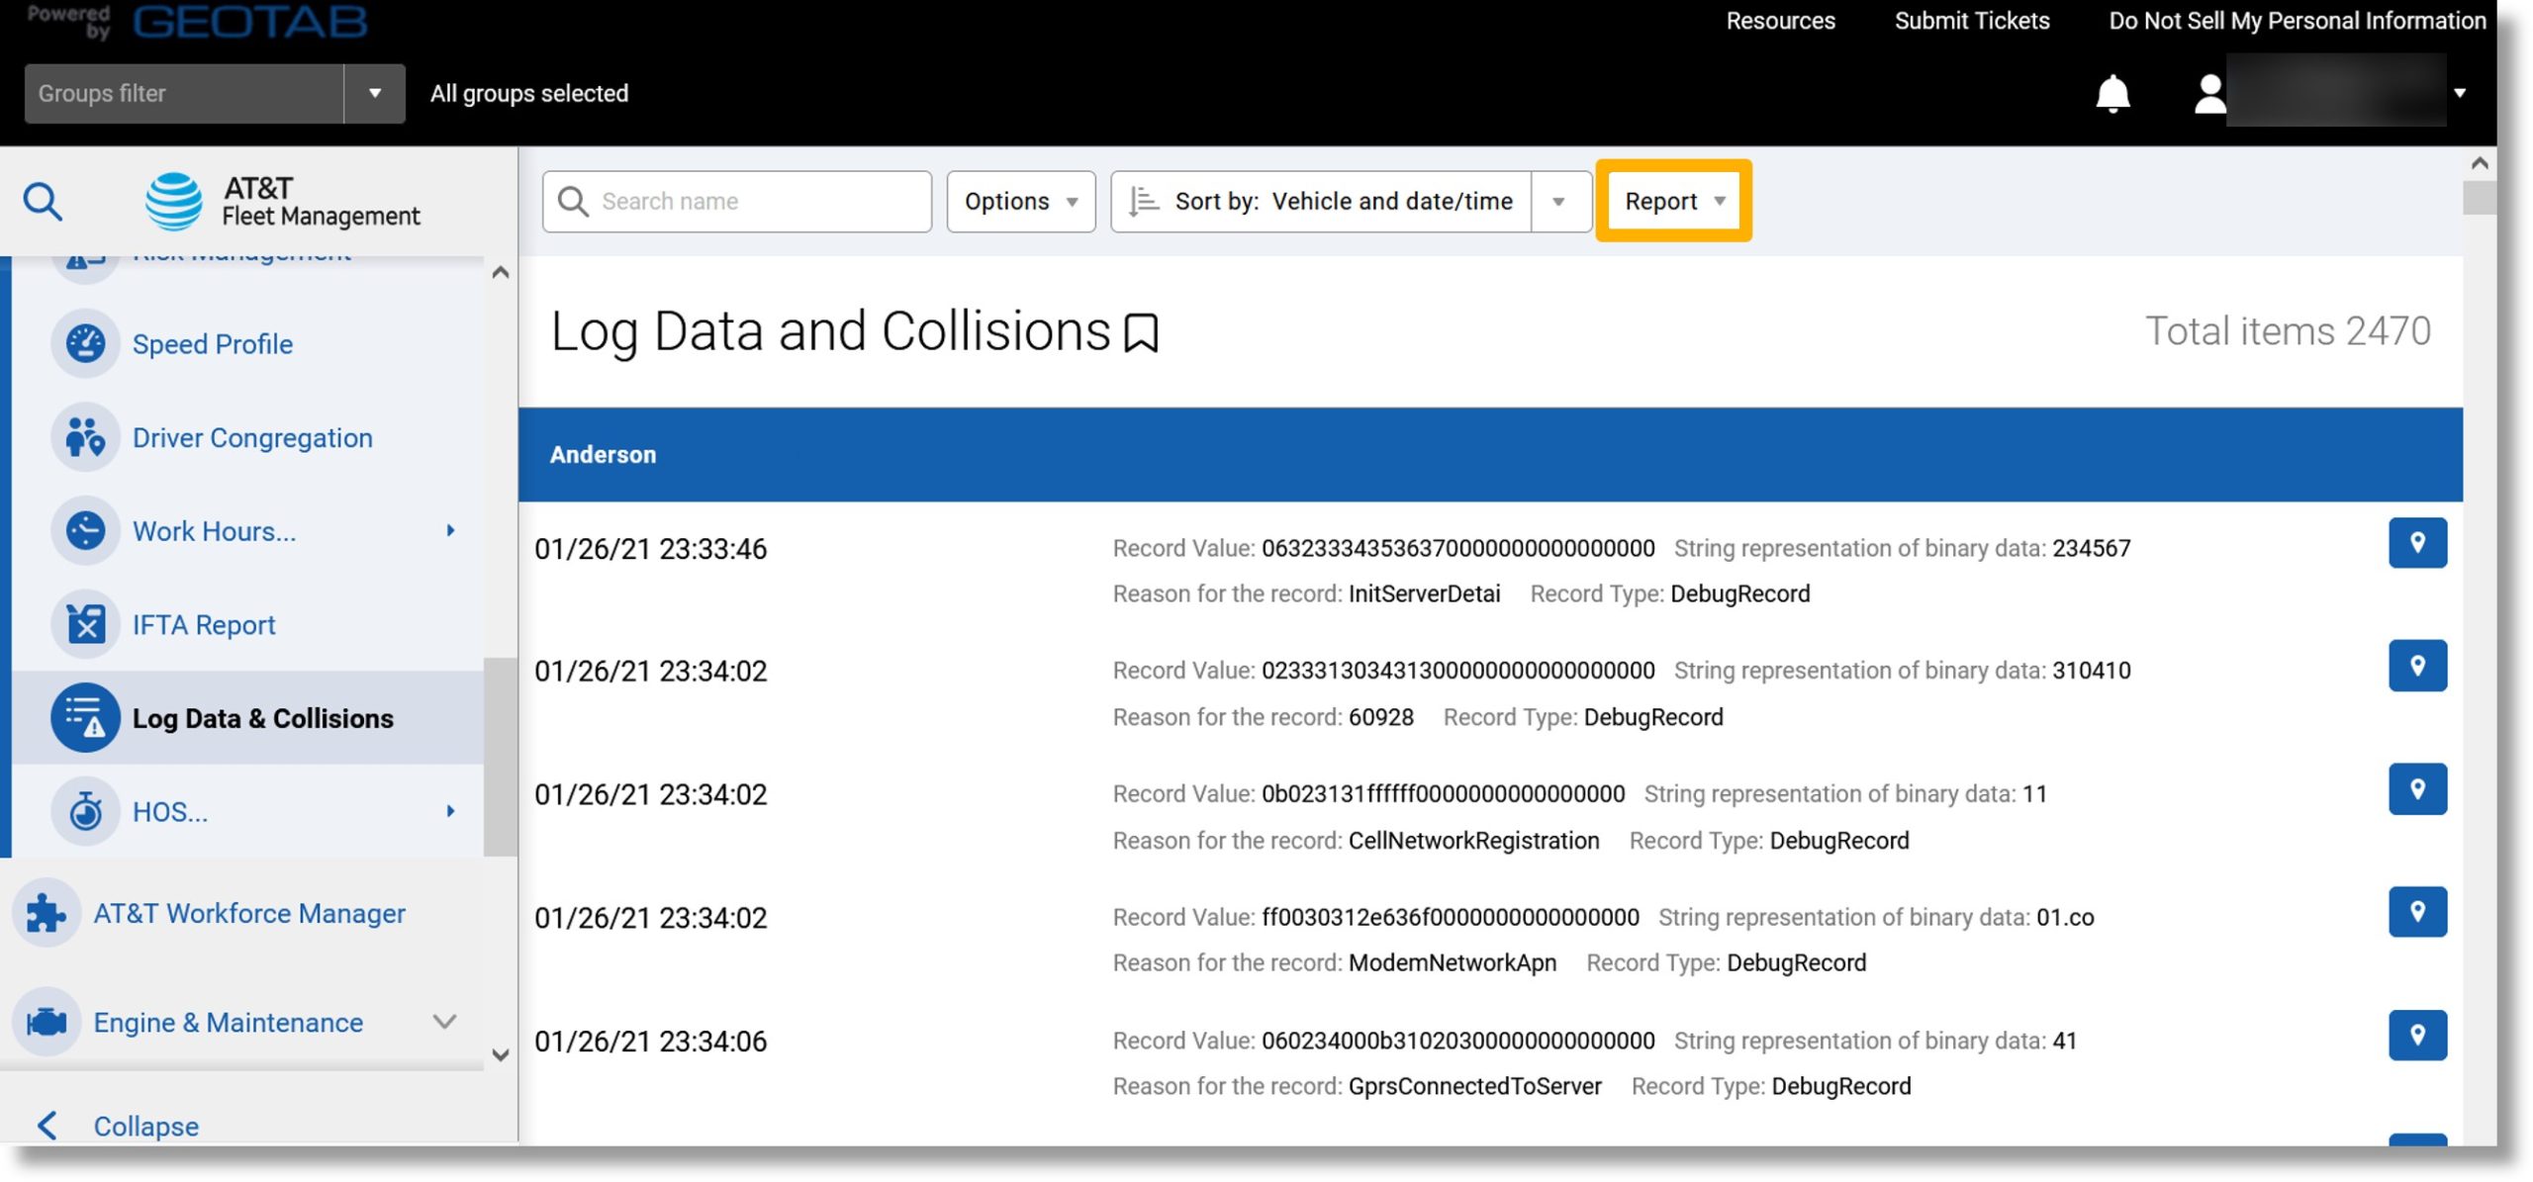Click the user profile icon
Screen dimensions: 2533x1182
tap(2209, 94)
